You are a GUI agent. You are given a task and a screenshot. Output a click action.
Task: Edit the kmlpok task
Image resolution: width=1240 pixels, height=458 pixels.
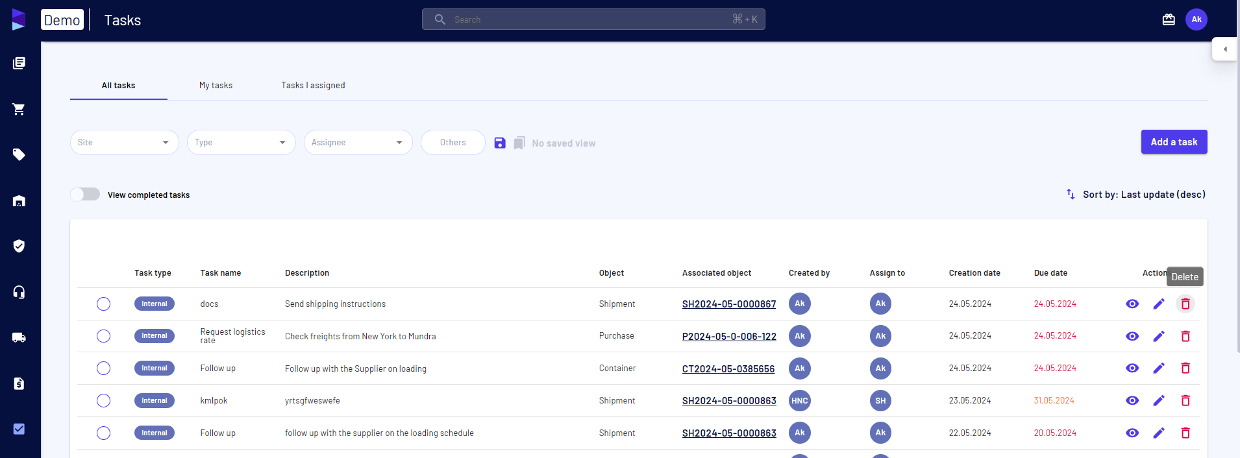(x=1159, y=400)
